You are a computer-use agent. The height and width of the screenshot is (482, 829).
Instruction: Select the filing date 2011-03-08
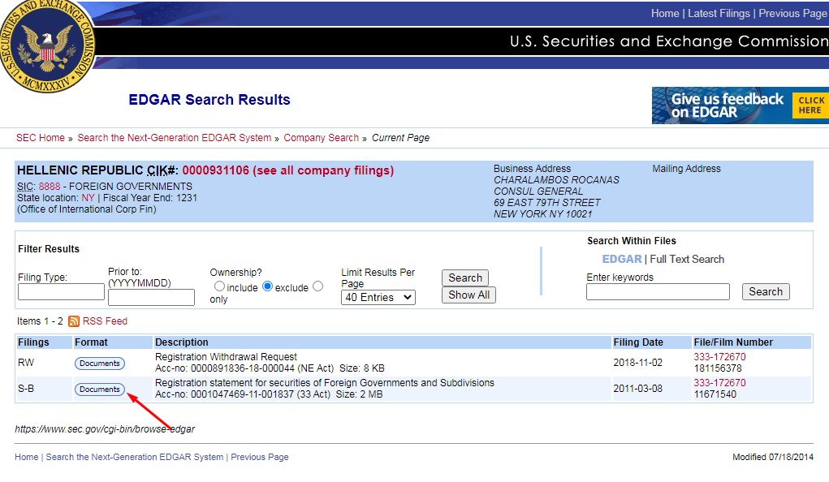coord(637,389)
